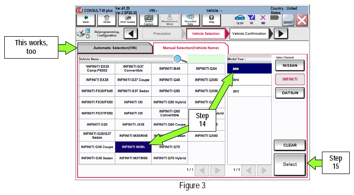Select INFINITI EX35 vehicle

tap(97, 80)
